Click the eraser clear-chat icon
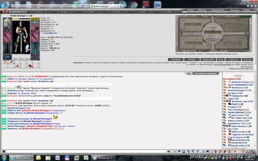258x161 pixels. pyautogui.click(x=175, y=152)
